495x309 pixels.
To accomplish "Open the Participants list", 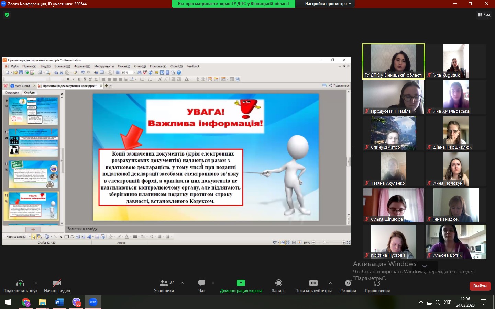I will (x=164, y=283).
